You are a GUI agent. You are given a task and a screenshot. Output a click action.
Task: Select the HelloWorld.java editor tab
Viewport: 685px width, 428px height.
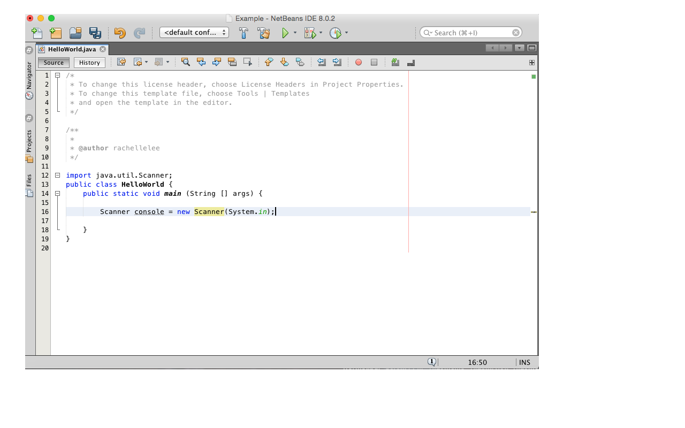pos(71,49)
